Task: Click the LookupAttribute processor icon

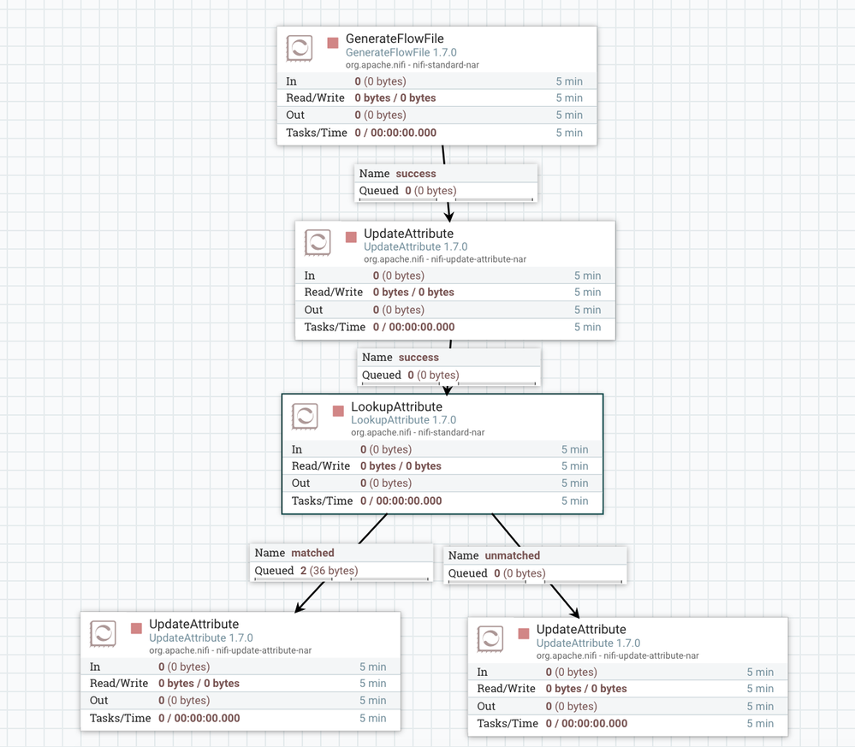Action: coord(305,417)
